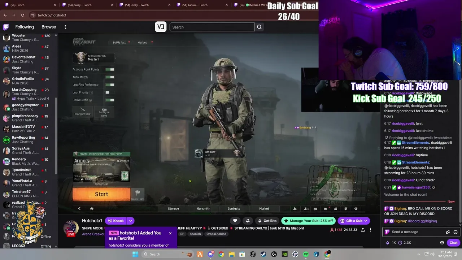Open DevonteCenat channel in sidebar
Image resolution: width=462 pixels, height=260 pixels.
(x=29, y=59)
